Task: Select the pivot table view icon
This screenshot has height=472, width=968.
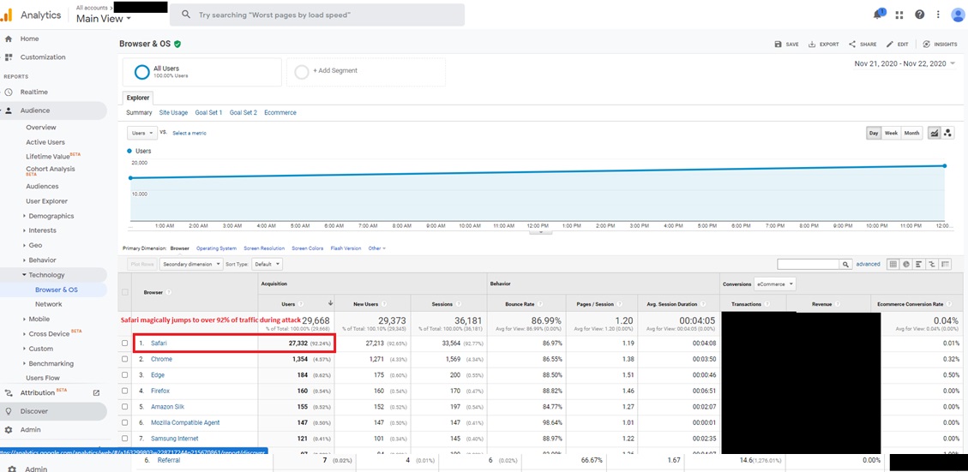Action: tap(945, 264)
